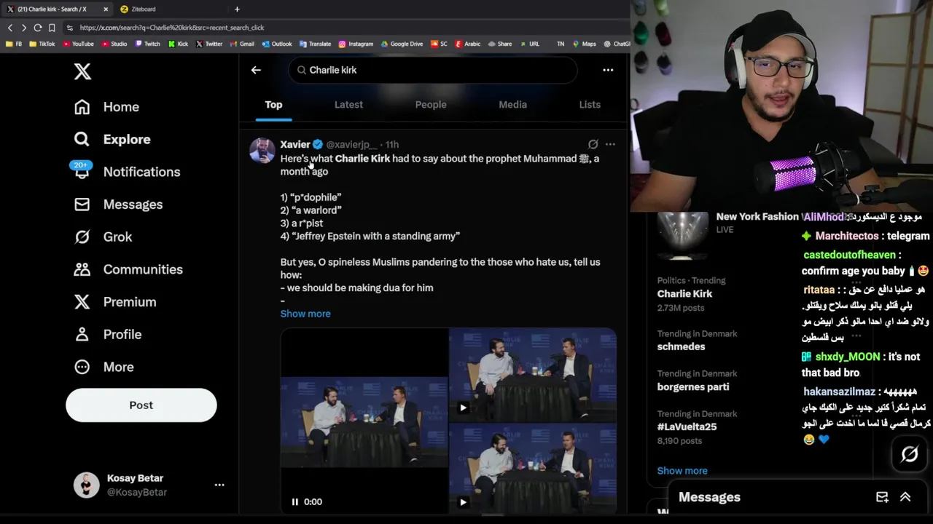Viewport: 933px width, 524px height.
Task: Switch to the Lists tab
Action: [590, 105]
